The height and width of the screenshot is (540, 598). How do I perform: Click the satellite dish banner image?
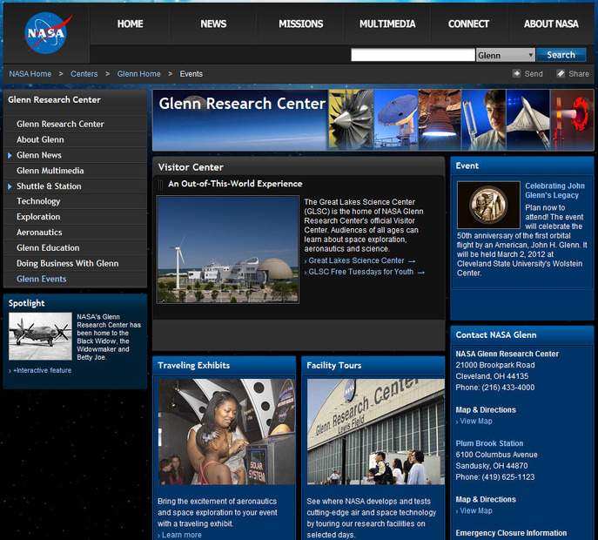(x=396, y=120)
